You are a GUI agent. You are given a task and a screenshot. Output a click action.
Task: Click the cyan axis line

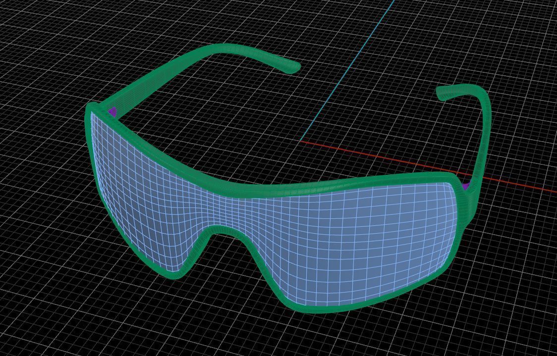pyautogui.click(x=347, y=70)
